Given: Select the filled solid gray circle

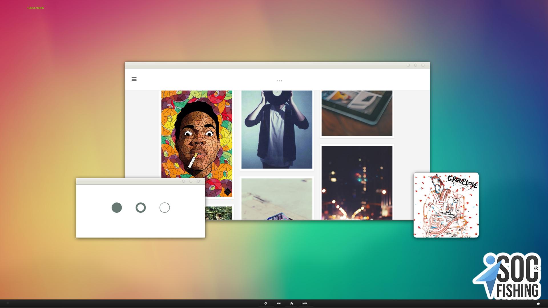Looking at the screenshot, I should [x=116, y=208].
